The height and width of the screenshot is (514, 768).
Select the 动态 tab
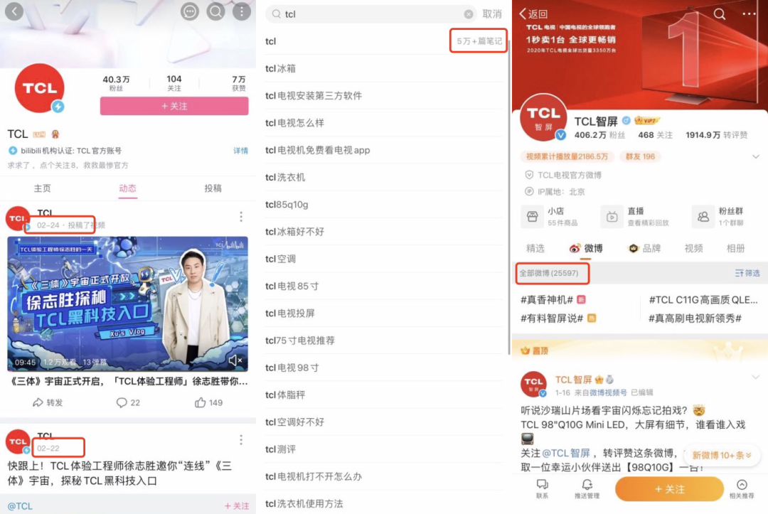click(127, 188)
